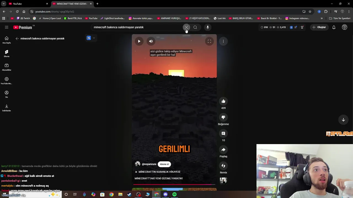Select the MİNECRAFT'TAKİ YENİ GİZEMLİ tab
The width and height of the screenshot is (353, 198).
pyautogui.click(x=72, y=4)
